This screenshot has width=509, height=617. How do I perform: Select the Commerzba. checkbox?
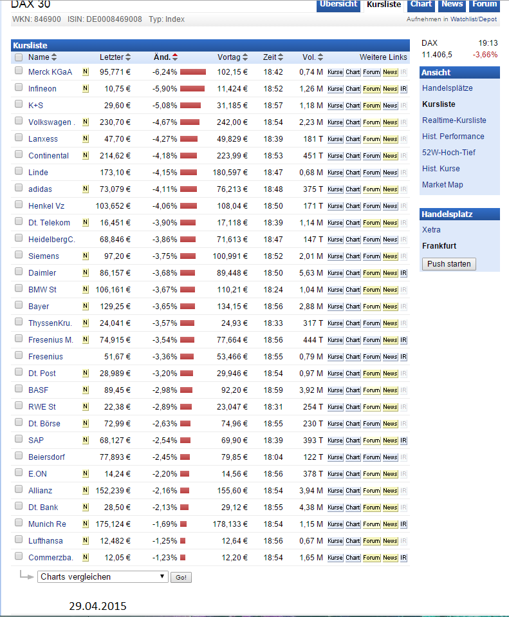(19, 556)
